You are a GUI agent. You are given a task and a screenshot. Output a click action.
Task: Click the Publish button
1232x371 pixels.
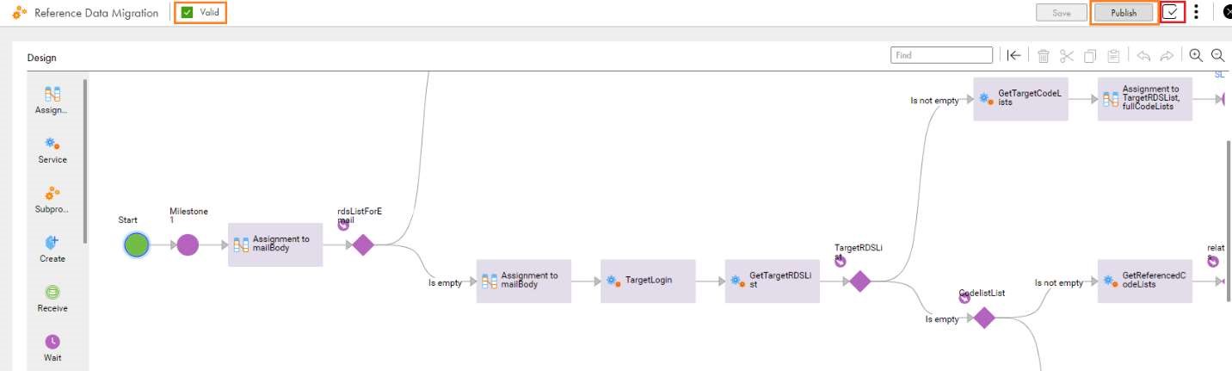(x=1124, y=13)
